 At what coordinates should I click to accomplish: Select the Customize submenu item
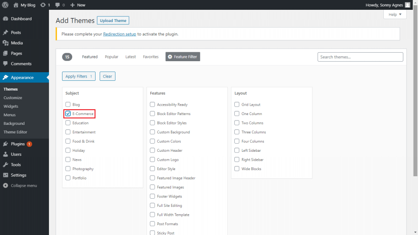[x=13, y=98]
